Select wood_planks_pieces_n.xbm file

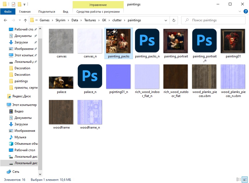[233, 81]
